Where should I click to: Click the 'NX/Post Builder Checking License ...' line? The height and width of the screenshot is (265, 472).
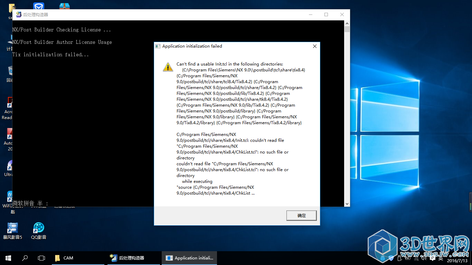pyautogui.click(x=62, y=30)
